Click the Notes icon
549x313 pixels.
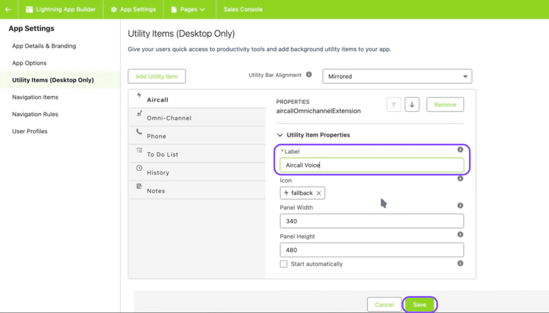pyautogui.click(x=139, y=186)
